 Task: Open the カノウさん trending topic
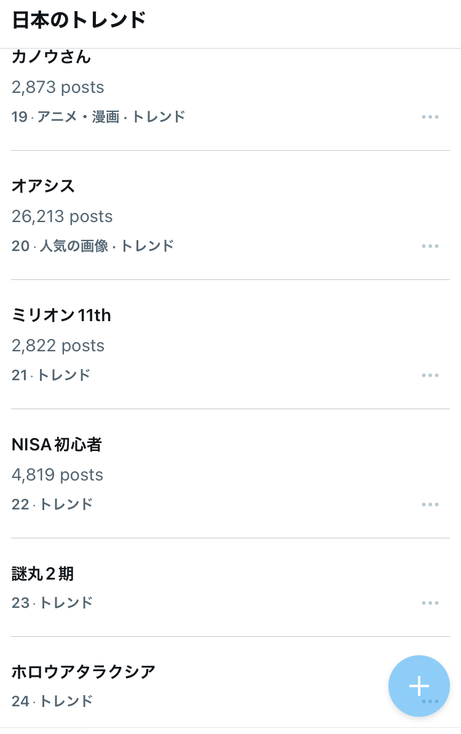(52, 57)
